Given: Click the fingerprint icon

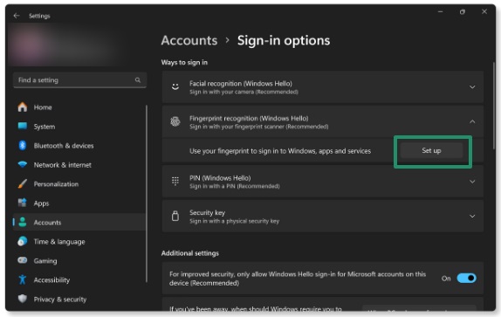Looking at the screenshot, I should point(175,121).
